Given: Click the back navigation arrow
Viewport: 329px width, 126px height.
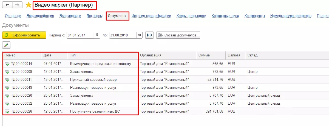Looking at the screenshot, I should pos(7,5).
